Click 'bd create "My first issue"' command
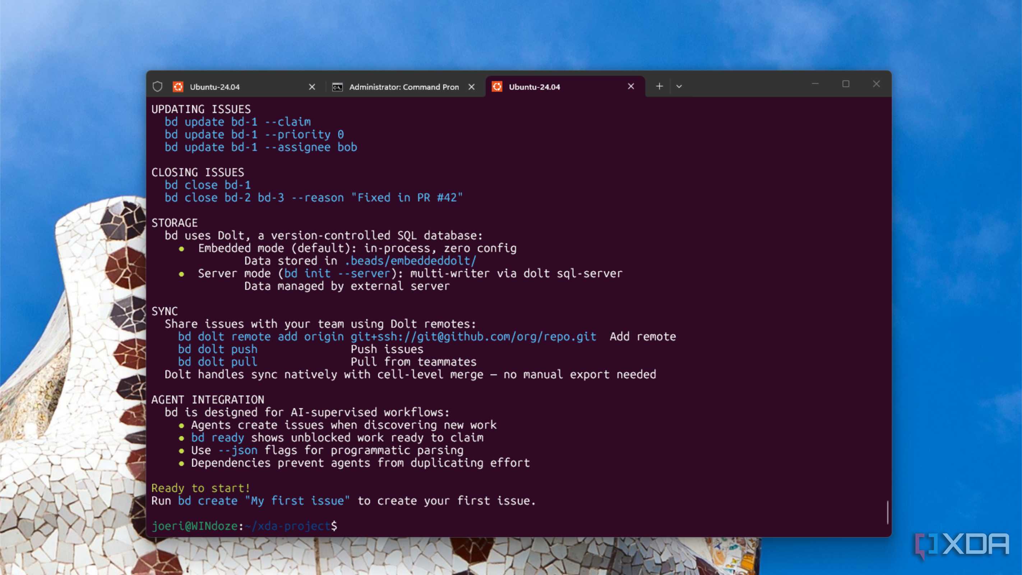 [x=264, y=501]
